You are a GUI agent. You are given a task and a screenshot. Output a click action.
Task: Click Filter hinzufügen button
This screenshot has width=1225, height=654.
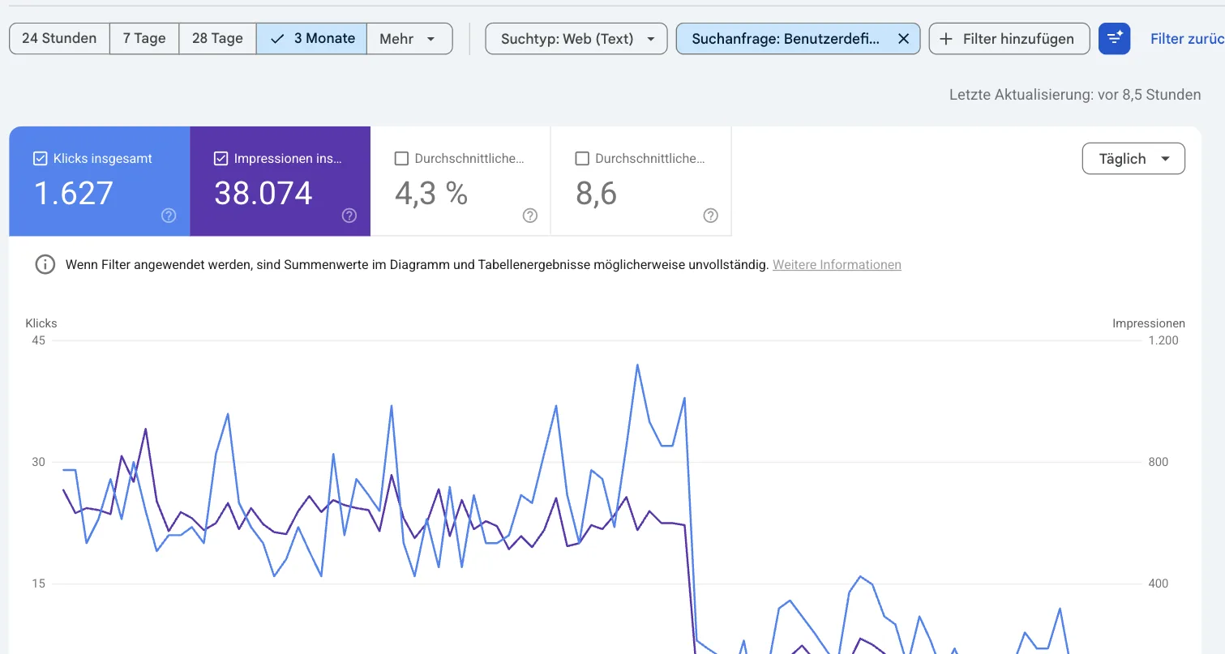1009,38
